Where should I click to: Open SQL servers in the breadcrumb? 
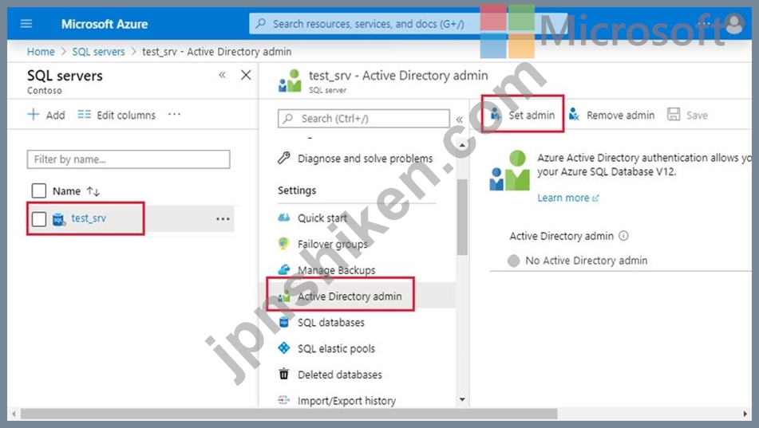[x=98, y=51]
